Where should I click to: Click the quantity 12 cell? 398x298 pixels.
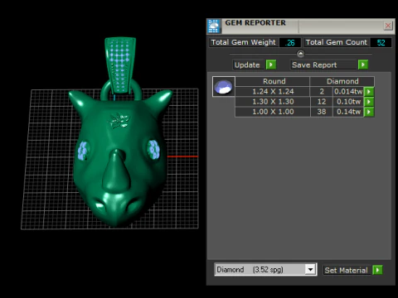[322, 102]
